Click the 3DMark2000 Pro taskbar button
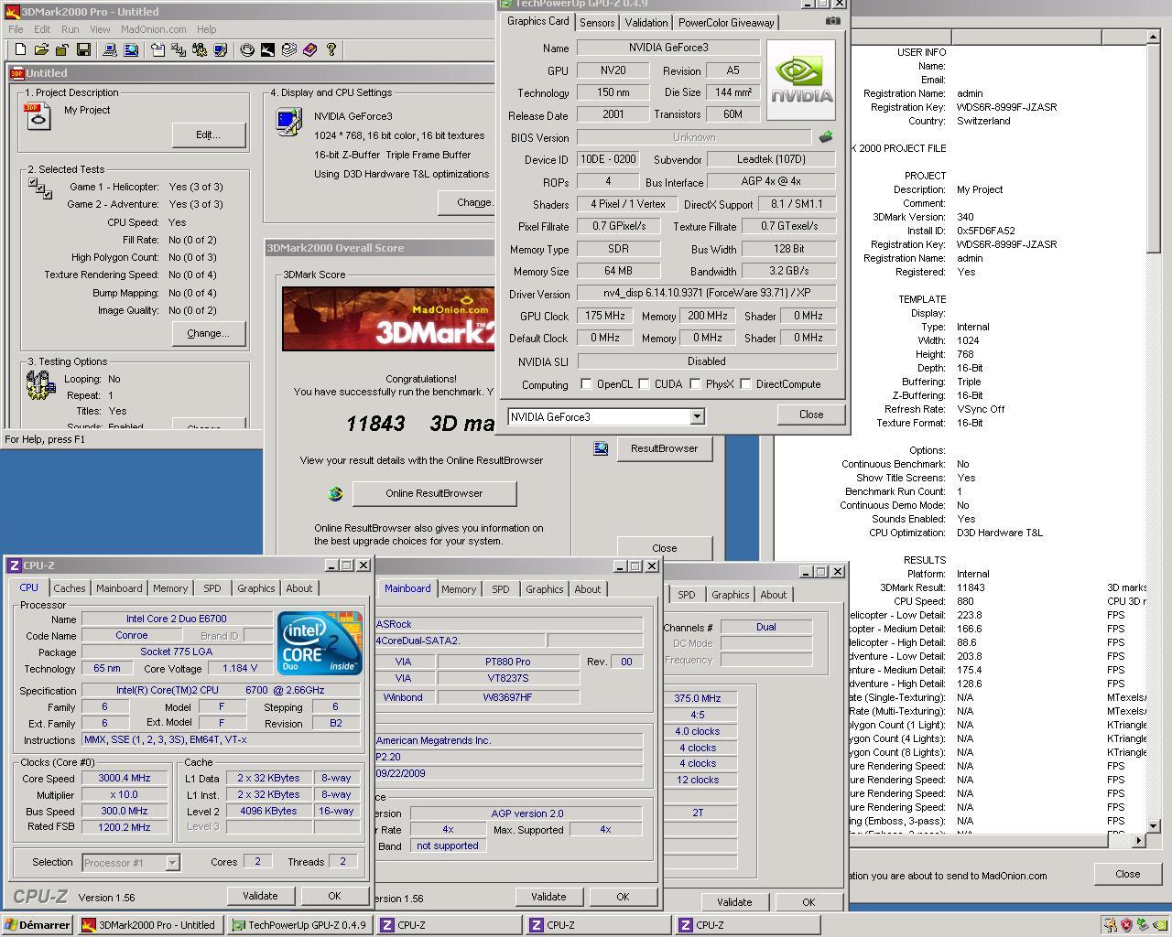Image resolution: width=1172 pixels, height=937 pixels. [150, 925]
